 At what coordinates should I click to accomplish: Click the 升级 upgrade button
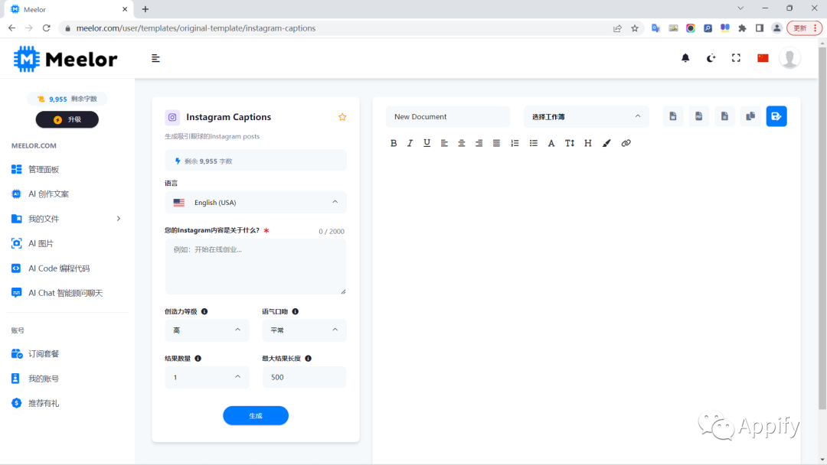(67, 119)
